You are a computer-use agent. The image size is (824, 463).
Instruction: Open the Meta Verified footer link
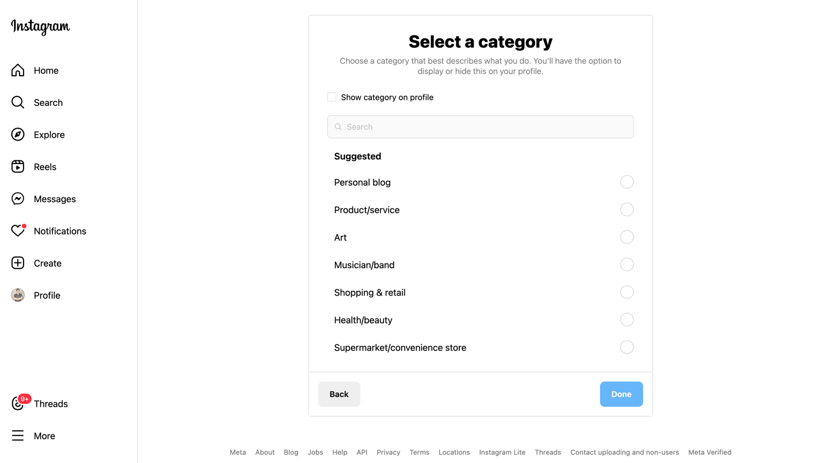click(709, 452)
